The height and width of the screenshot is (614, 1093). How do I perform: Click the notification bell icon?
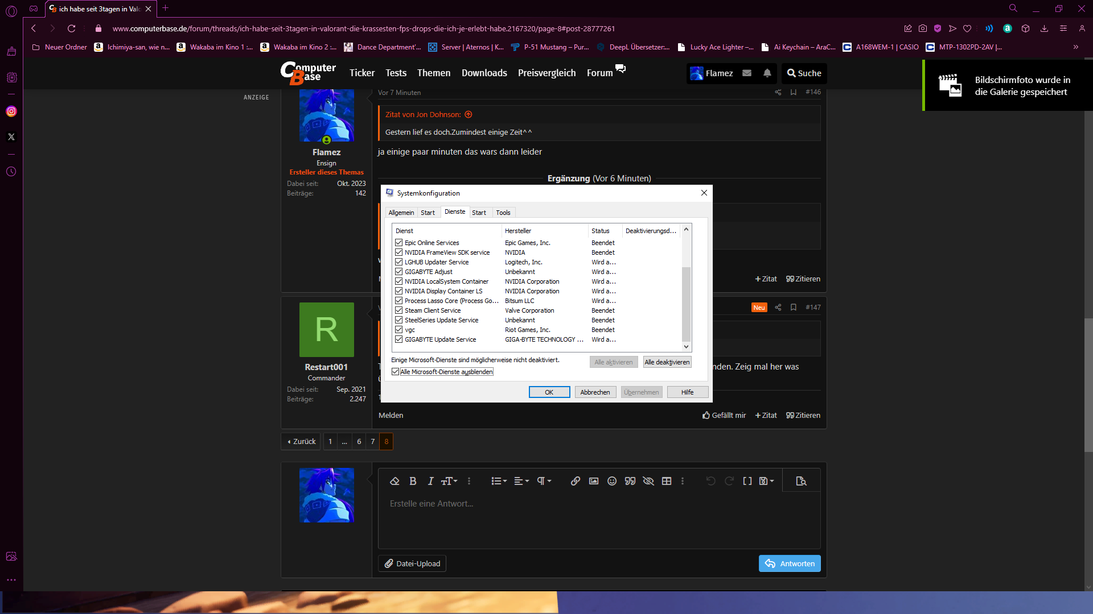pos(767,73)
